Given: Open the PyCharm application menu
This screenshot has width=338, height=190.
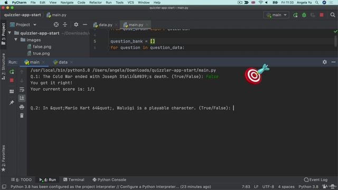Looking at the screenshot, I should click(x=19, y=3).
